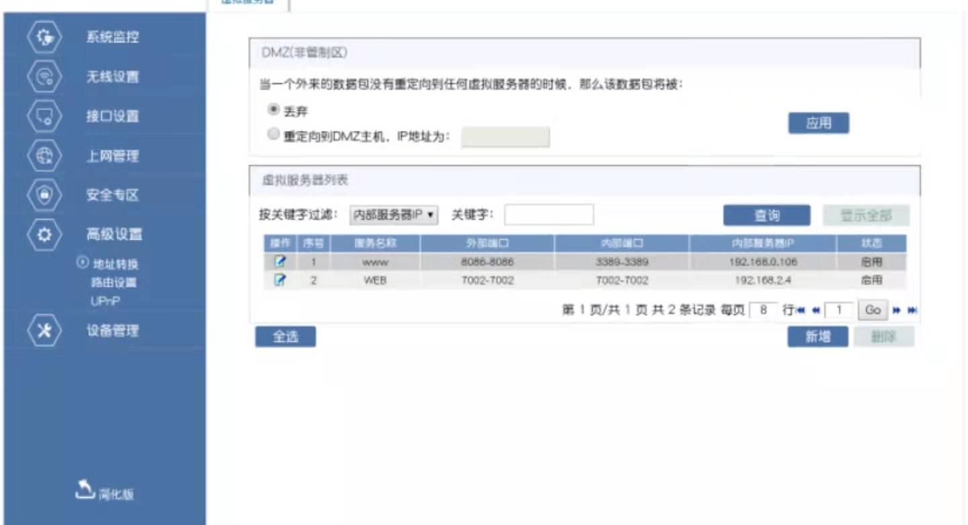Click the WEB service name cell
The width and height of the screenshot is (968, 525).
click(375, 281)
